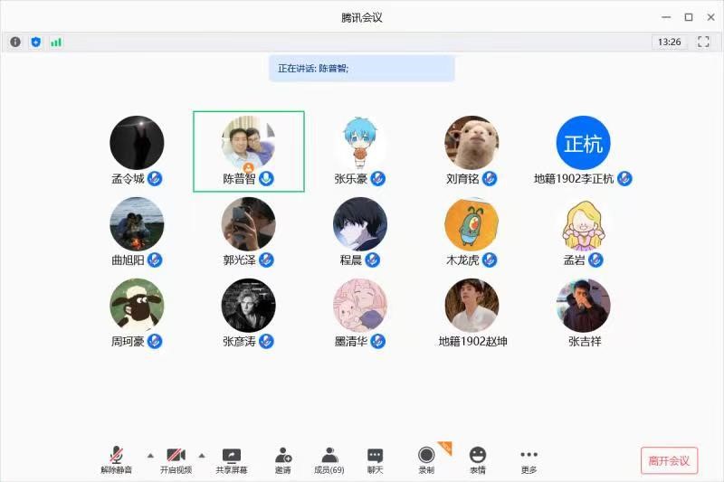Image resolution: width=724 pixels, height=482 pixels.
Task: Open the More (更多) menu
Action: point(529,459)
